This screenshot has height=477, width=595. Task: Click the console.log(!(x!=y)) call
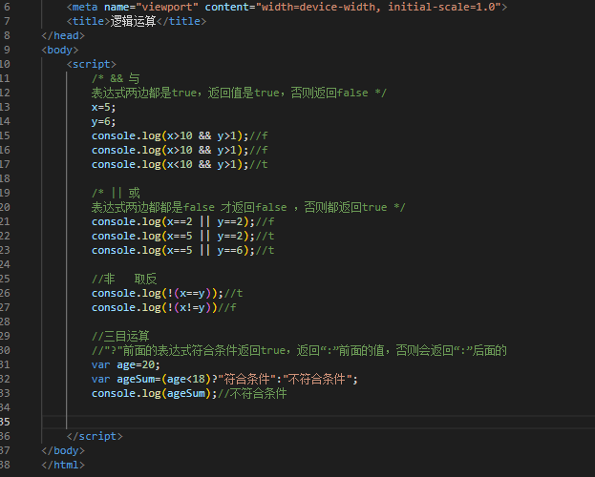click(x=155, y=307)
